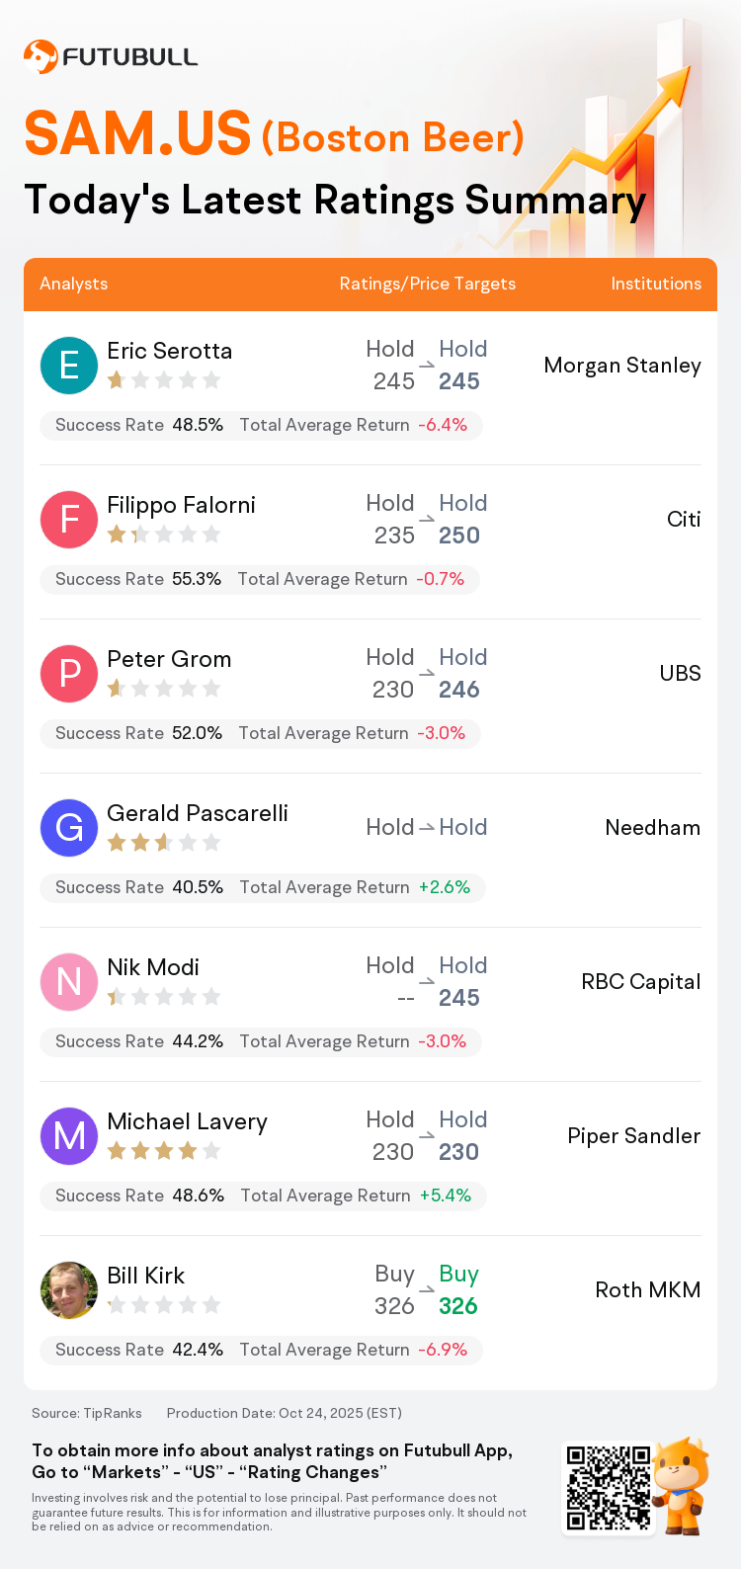This screenshot has height=1569, width=741.
Task: Open the Morgan Stanley institution link
Action: (622, 366)
